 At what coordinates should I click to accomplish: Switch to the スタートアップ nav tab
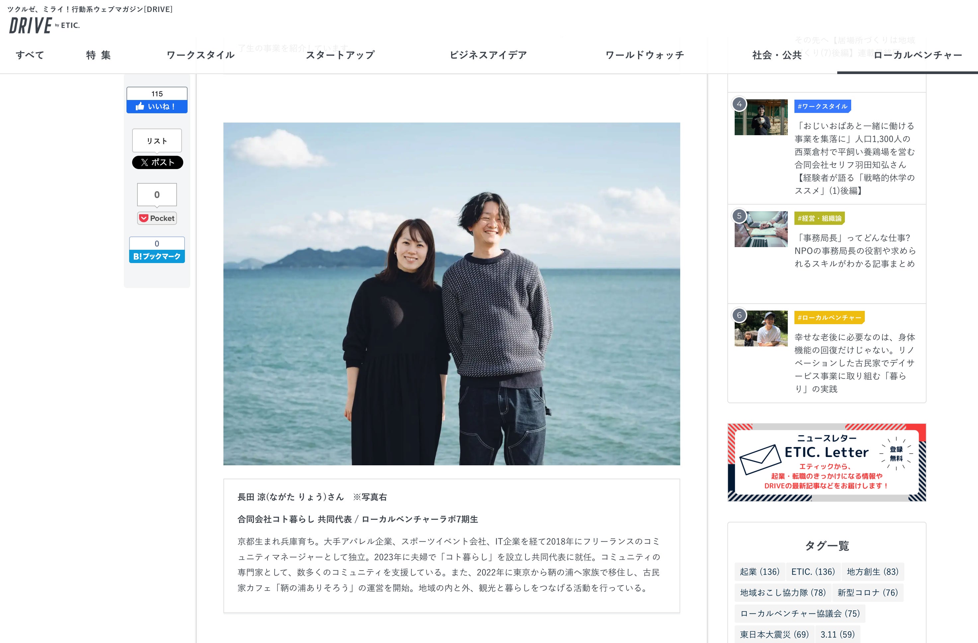340,55
